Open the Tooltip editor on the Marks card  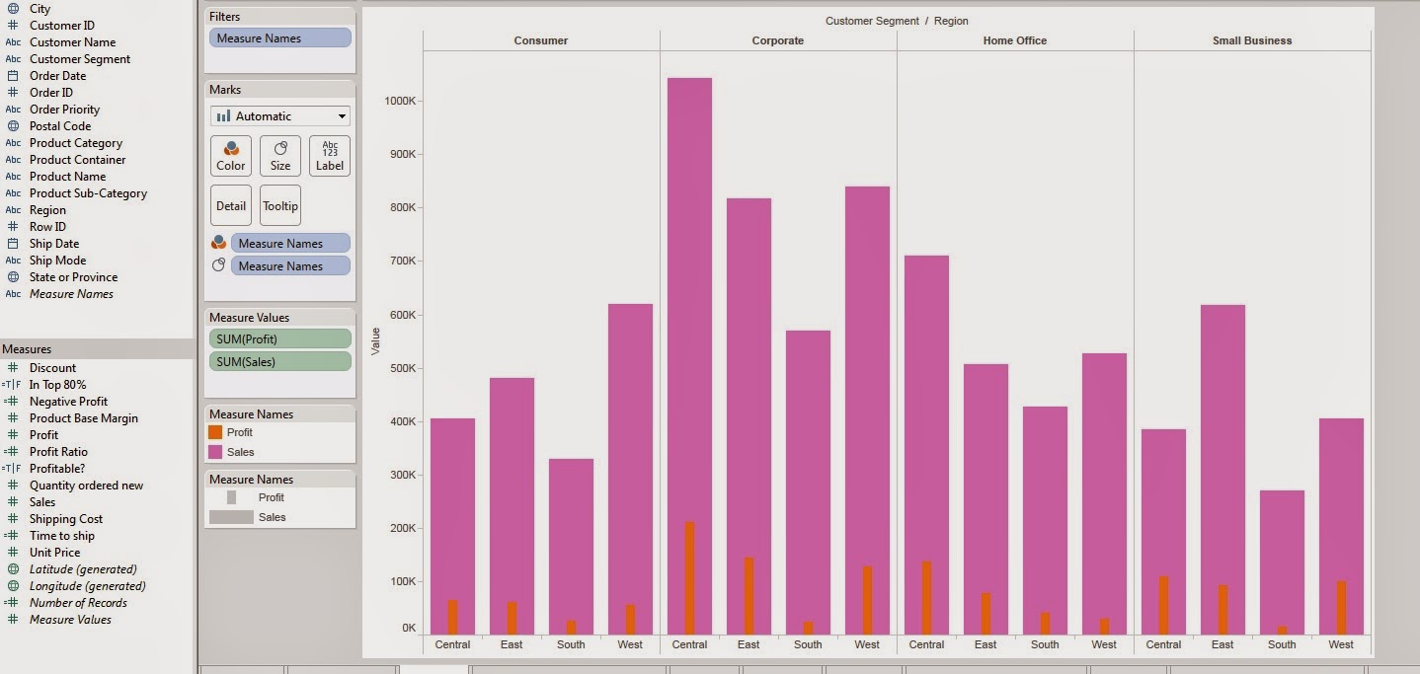pos(279,204)
